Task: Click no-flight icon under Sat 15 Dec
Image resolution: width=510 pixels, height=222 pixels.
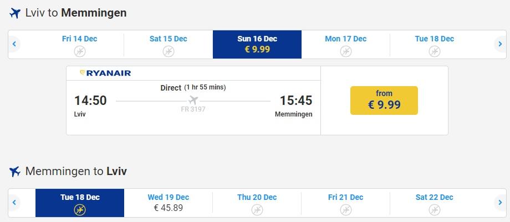Action: 169,51
